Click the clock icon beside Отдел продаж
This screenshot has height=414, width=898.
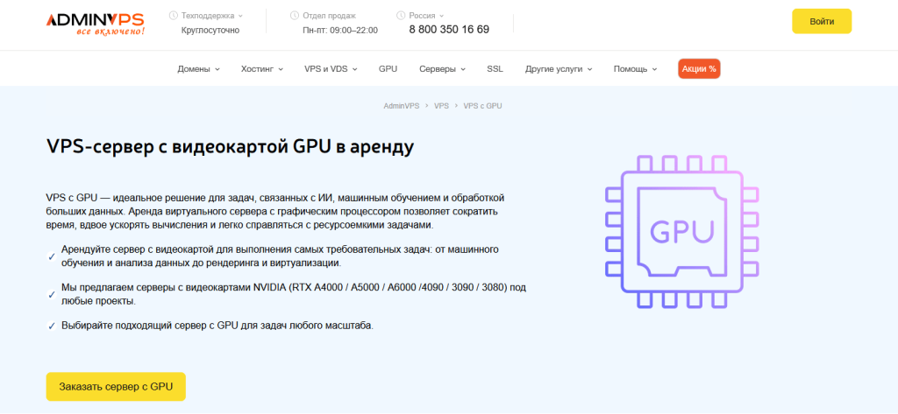click(x=294, y=16)
